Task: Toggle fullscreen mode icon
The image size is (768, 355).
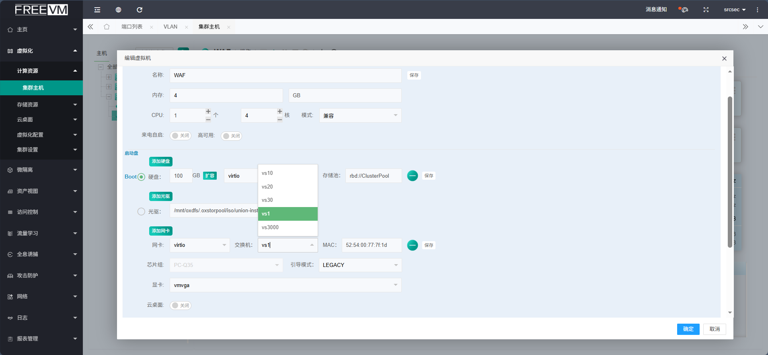Action: (x=706, y=10)
